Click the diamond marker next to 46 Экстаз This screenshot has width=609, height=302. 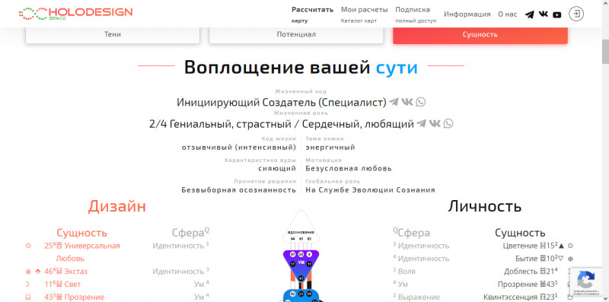(x=37, y=272)
